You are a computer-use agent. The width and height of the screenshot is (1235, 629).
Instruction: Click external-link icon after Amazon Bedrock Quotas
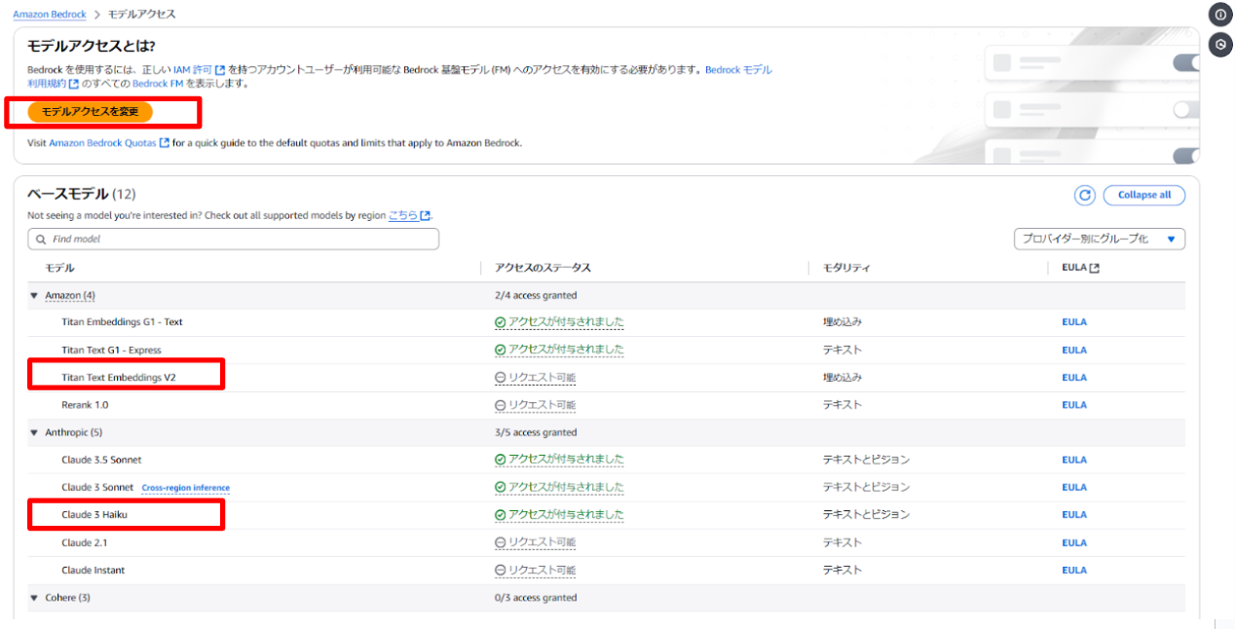pyautogui.click(x=164, y=143)
